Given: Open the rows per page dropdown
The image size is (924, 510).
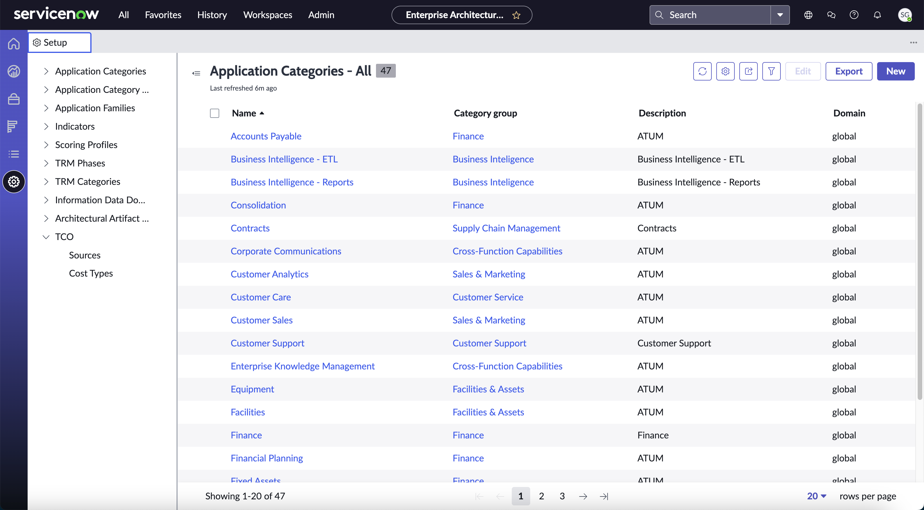Looking at the screenshot, I should tap(816, 496).
